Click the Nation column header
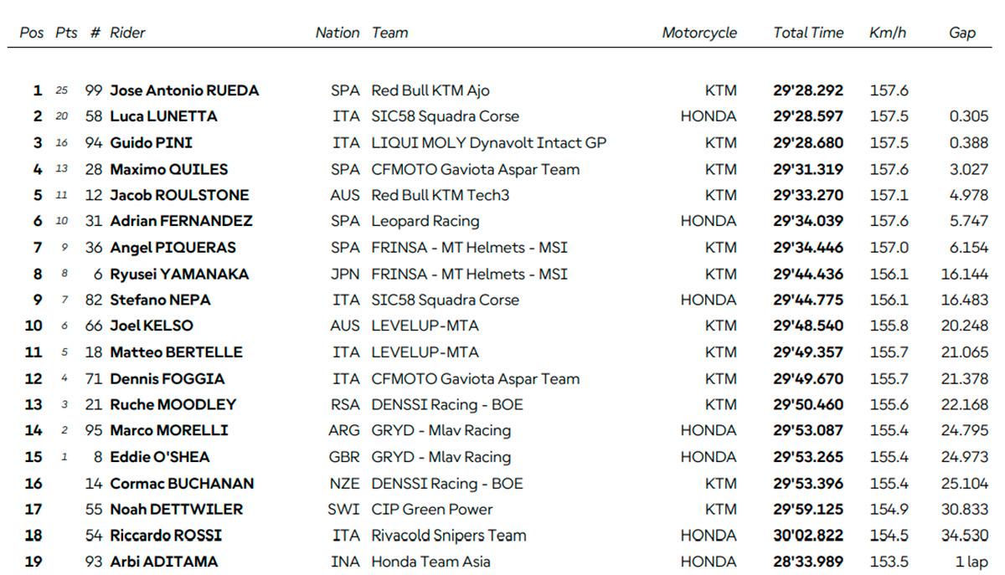 click(x=337, y=33)
